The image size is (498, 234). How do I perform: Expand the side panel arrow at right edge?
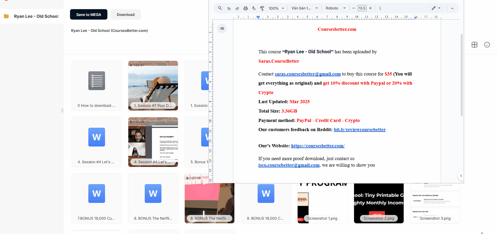461,176
